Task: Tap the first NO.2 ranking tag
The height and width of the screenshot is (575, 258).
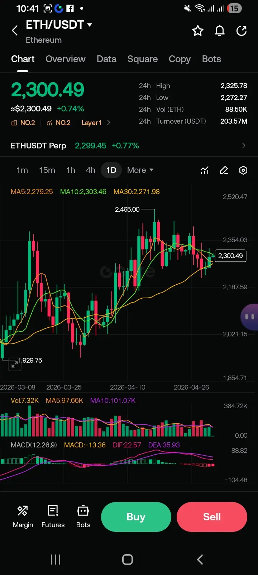Action: [x=23, y=123]
